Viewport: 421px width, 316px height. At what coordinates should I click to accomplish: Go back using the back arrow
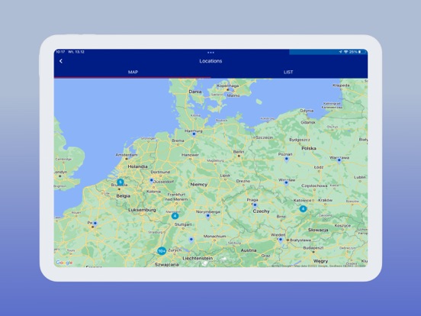61,61
